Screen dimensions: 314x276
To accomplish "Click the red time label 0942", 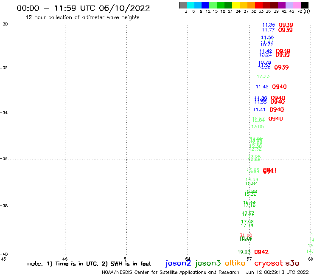I will 261,252.
